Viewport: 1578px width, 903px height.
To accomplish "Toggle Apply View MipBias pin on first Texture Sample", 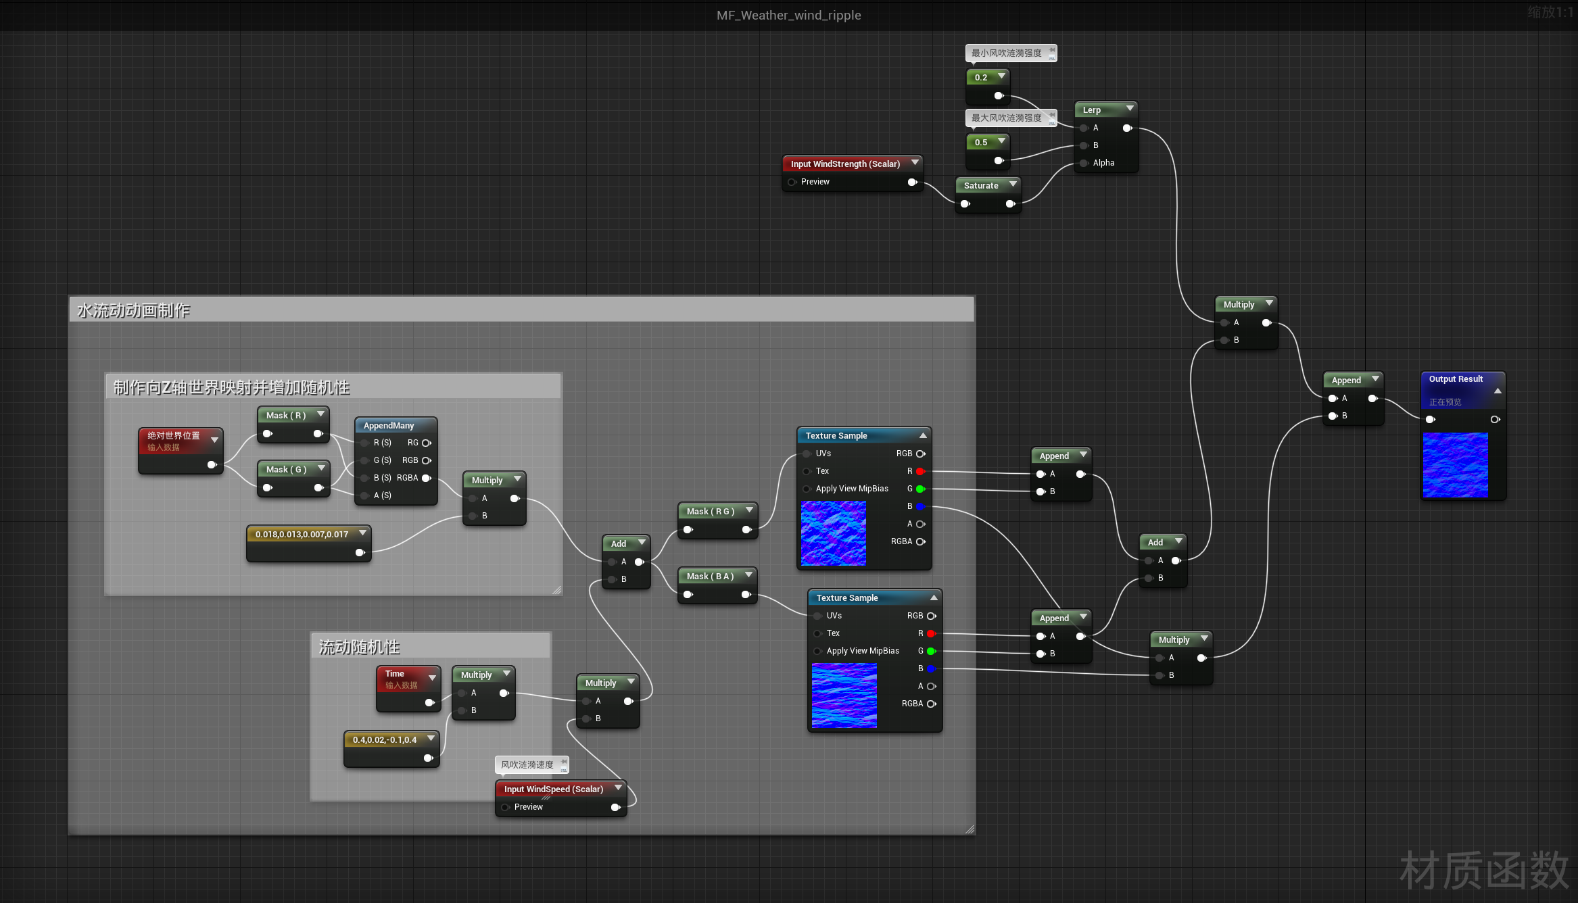I will (x=807, y=489).
